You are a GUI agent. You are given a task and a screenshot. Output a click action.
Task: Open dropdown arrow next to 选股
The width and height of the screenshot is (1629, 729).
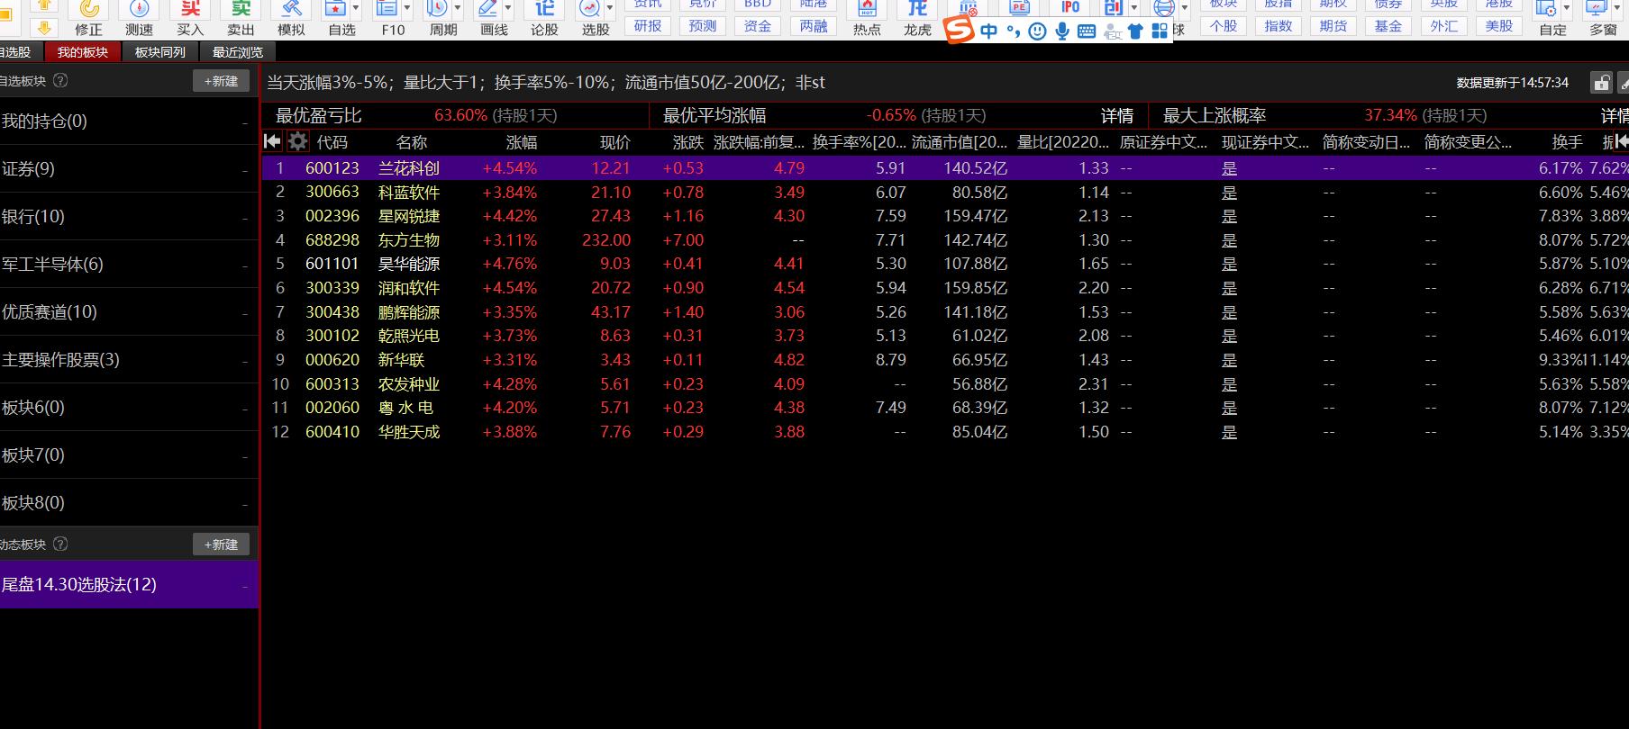click(x=610, y=8)
